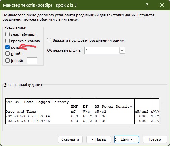The image size is (170, 146).
Task: Click the vertical preview scrollbar thumb
Action: [x=162, y=107]
